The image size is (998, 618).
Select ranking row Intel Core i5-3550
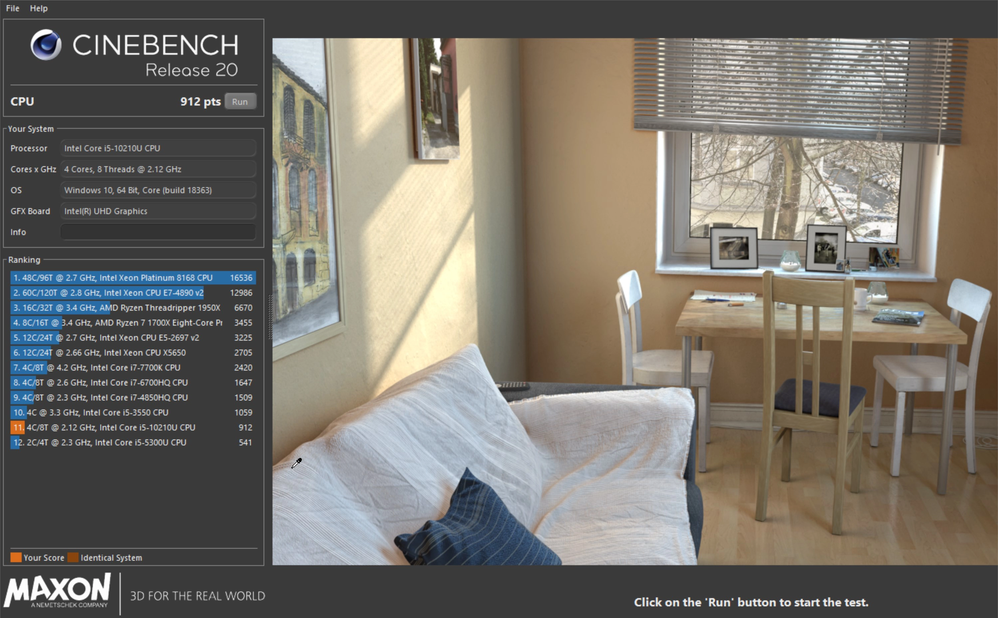click(133, 412)
